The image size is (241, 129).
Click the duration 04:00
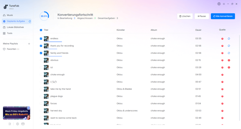[x=198, y=75]
